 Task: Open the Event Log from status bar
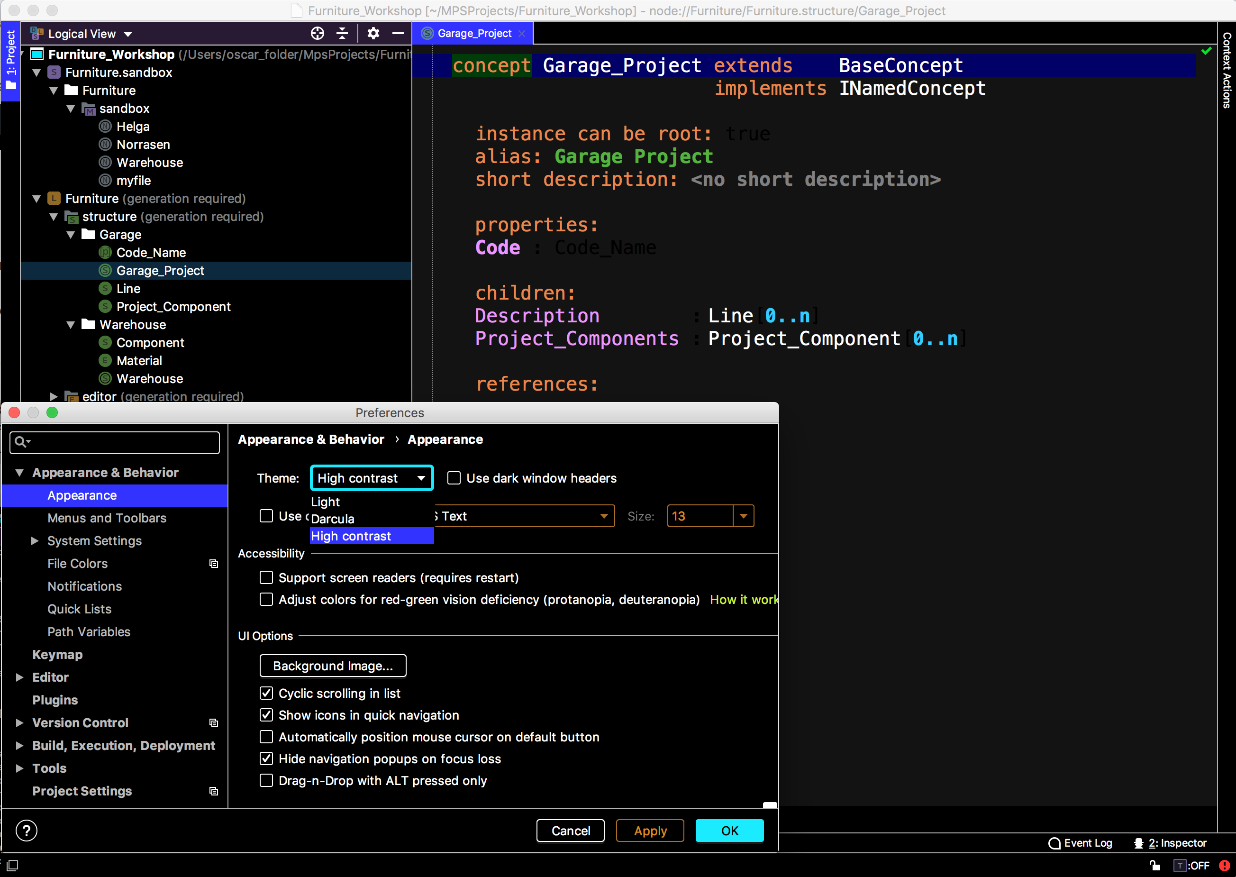click(x=1080, y=843)
